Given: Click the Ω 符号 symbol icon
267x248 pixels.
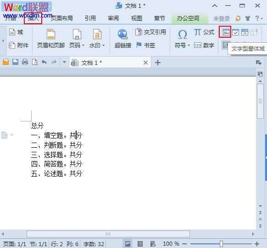Looking at the screenshot, I should coord(183,35).
